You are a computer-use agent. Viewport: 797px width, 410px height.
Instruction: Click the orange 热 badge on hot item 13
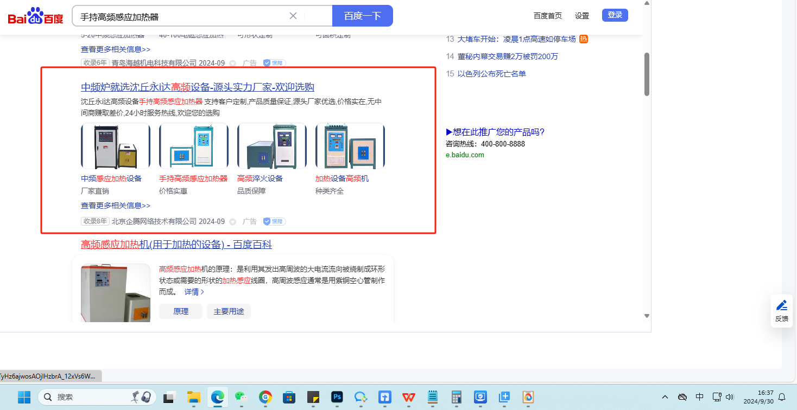pos(584,39)
